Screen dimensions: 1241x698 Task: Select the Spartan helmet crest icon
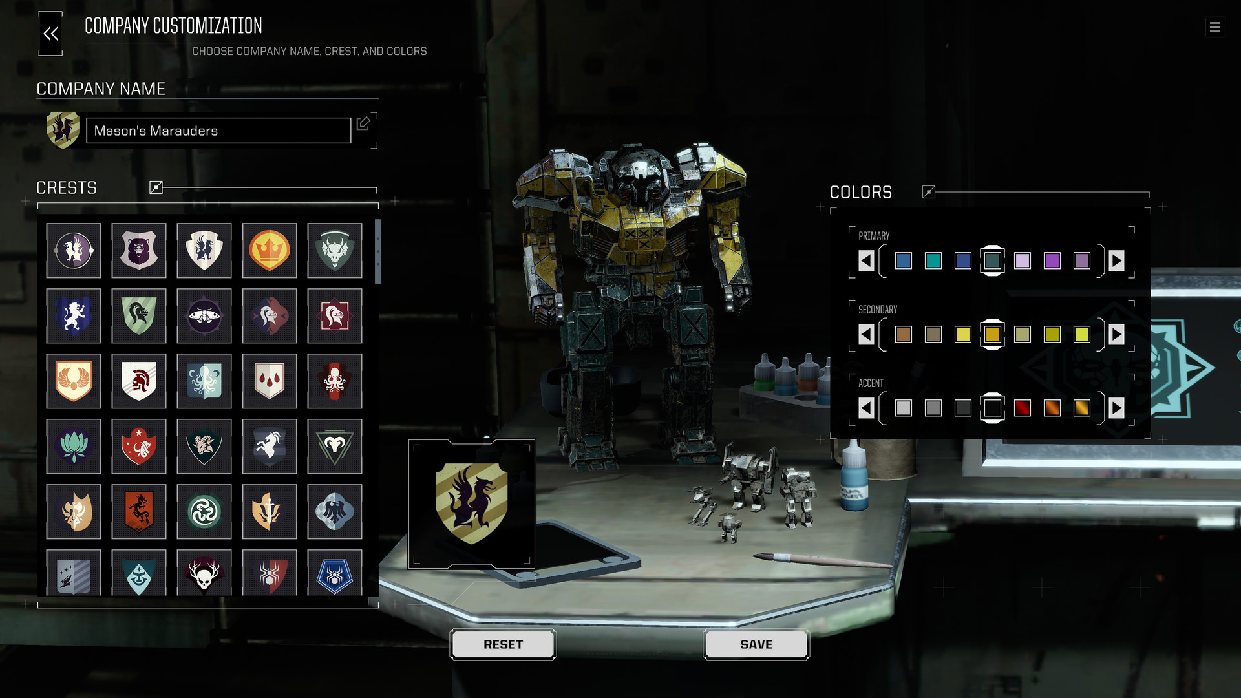point(138,381)
